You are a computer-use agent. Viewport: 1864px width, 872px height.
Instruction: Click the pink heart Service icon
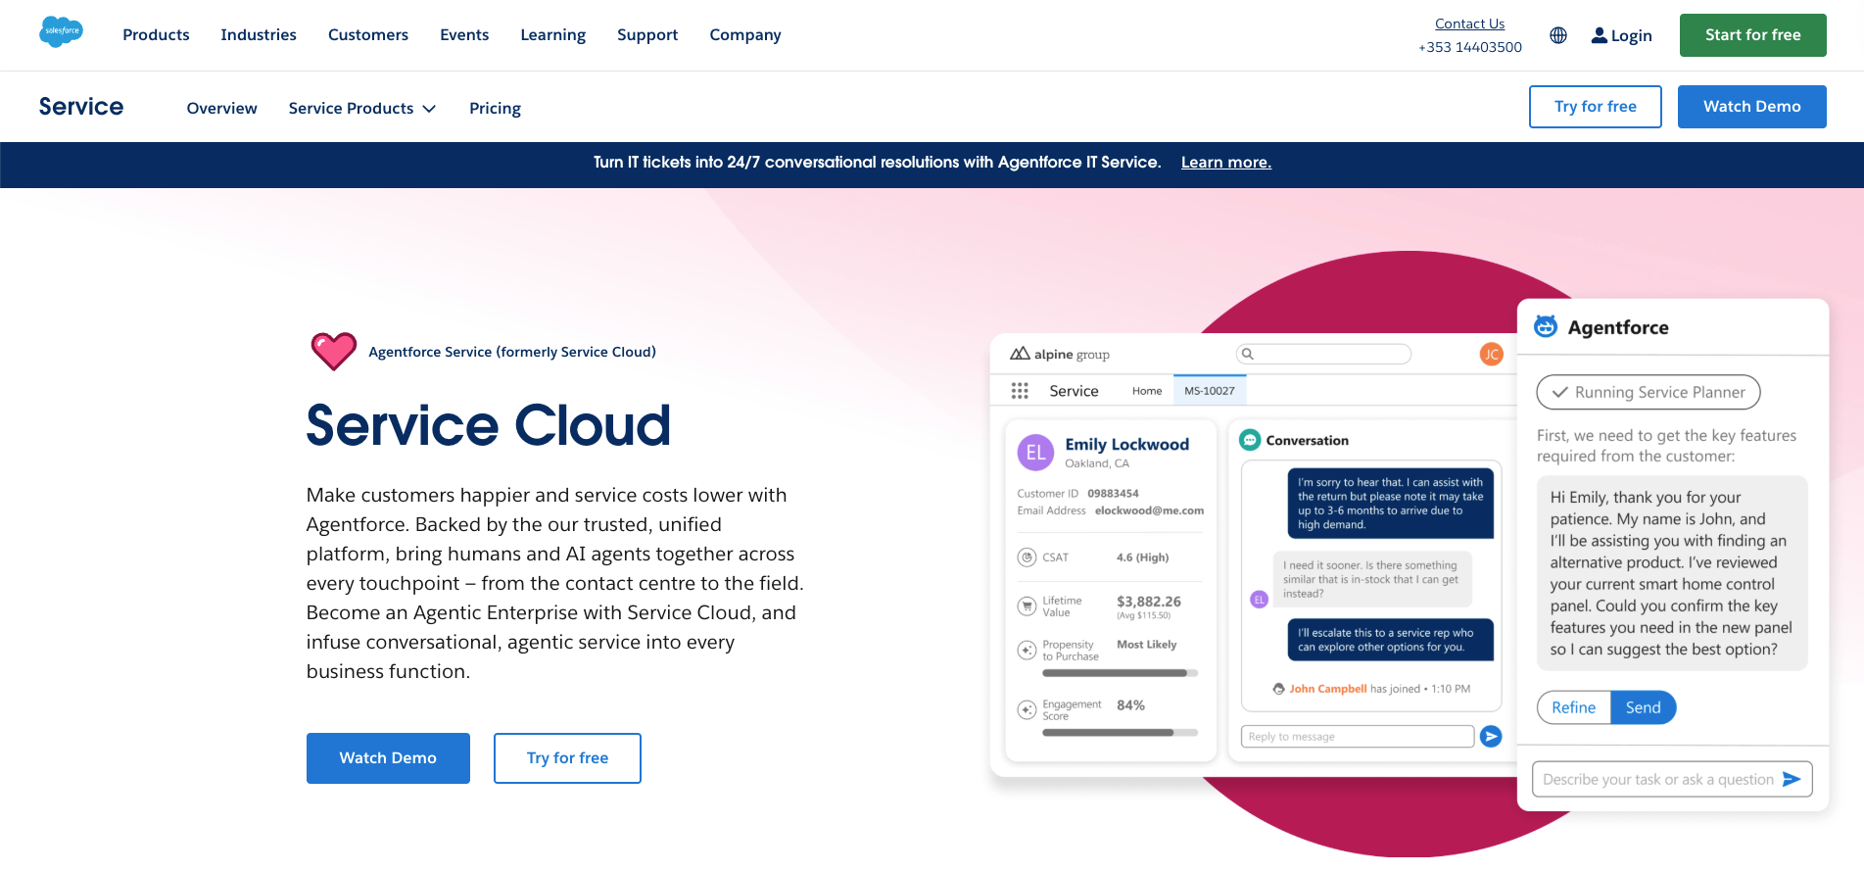334,351
